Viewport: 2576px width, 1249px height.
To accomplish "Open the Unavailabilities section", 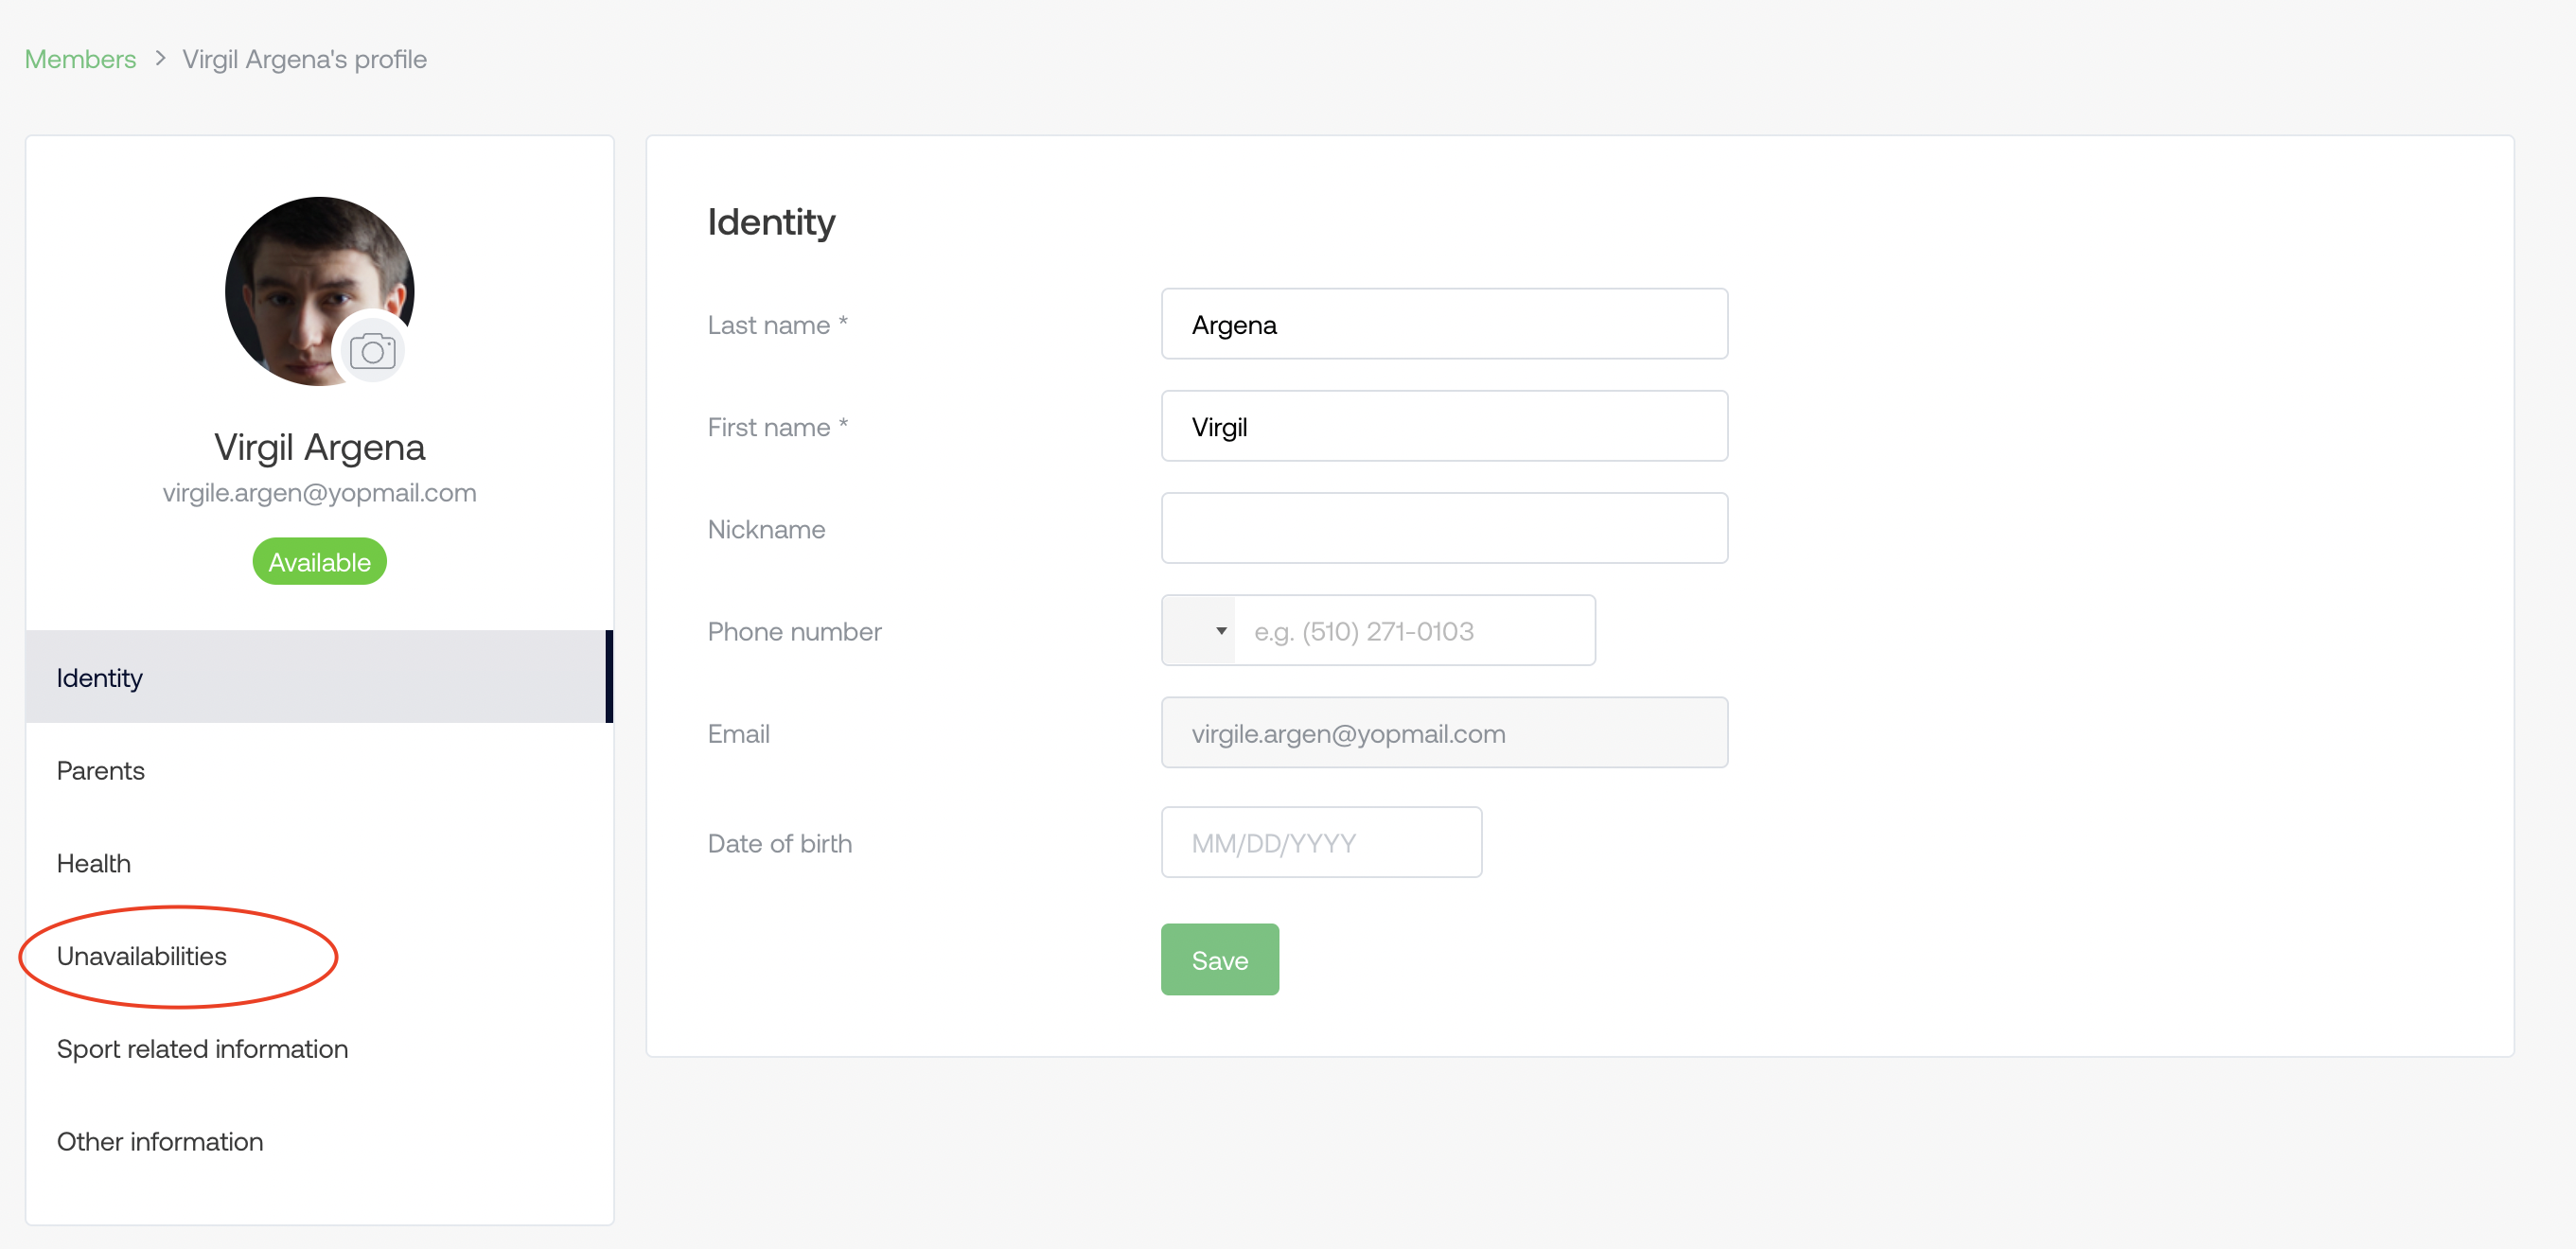I will point(319,956).
